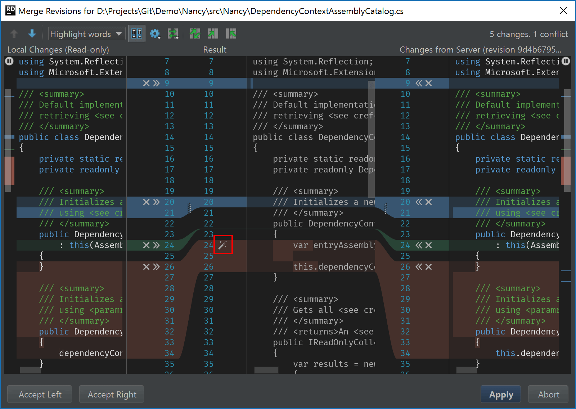Screen dimensions: 576x409
Task: Toggle the collapse unchanged fragments control
Action: click(136, 33)
